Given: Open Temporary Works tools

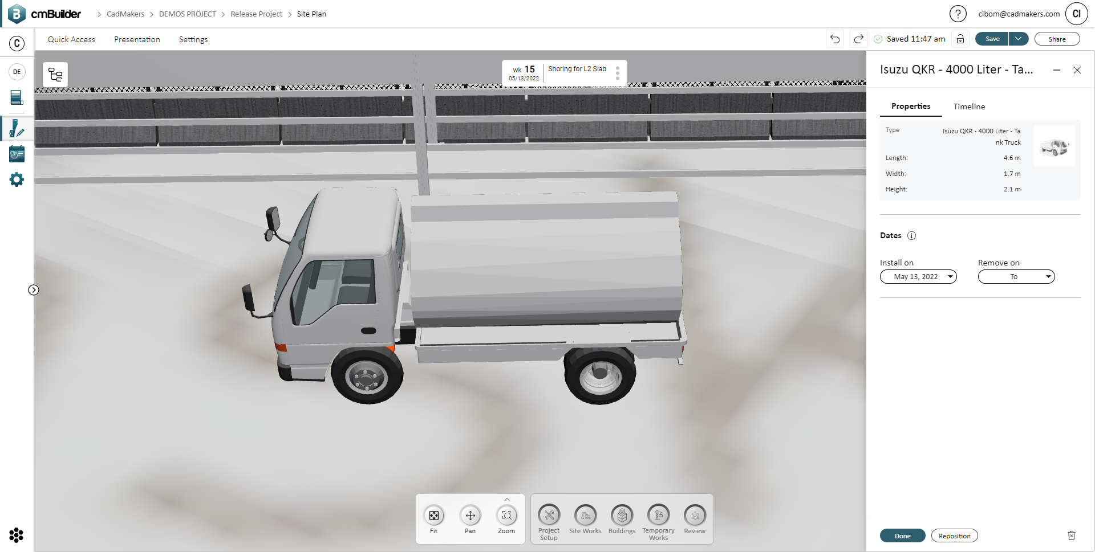Looking at the screenshot, I should pos(658,522).
